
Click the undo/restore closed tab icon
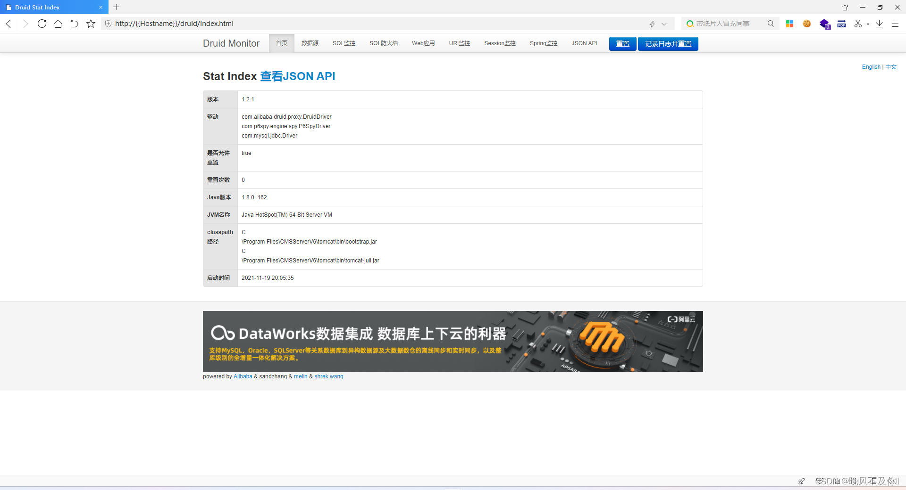(74, 24)
